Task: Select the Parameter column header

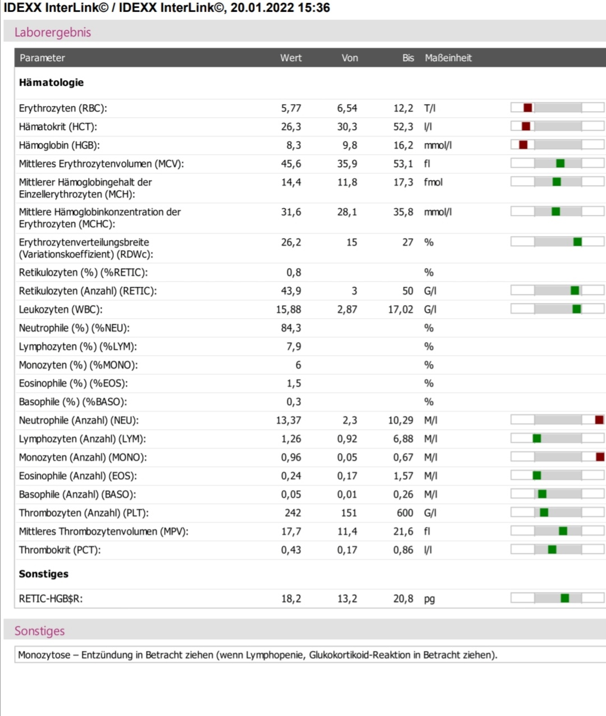Action: pyautogui.click(x=42, y=58)
